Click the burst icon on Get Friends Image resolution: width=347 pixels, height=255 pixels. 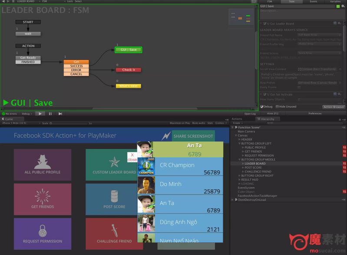(x=43, y=196)
